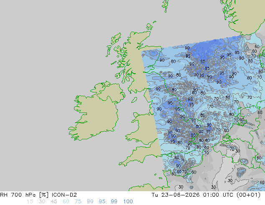Click the legend value 100
The height and width of the screenshot is (205, 265).
pyautogui.click(x=128, y=202)
